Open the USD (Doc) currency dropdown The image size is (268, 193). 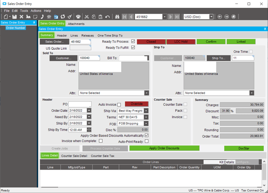(x=211, y=17)
